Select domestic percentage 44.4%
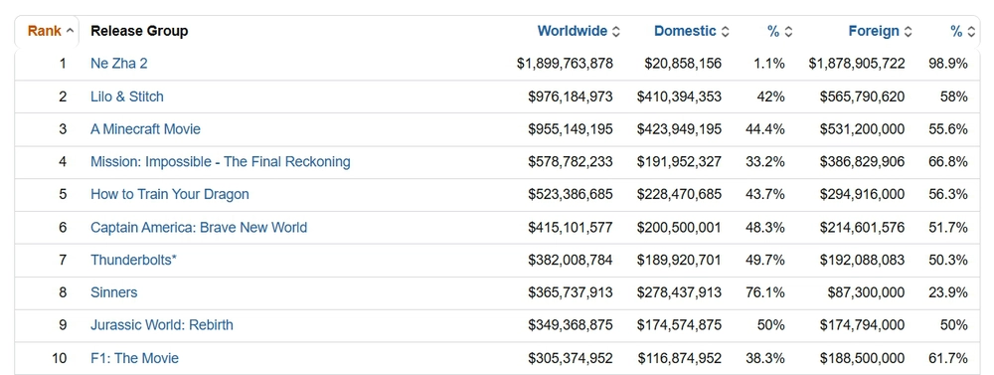 [765, 129]
